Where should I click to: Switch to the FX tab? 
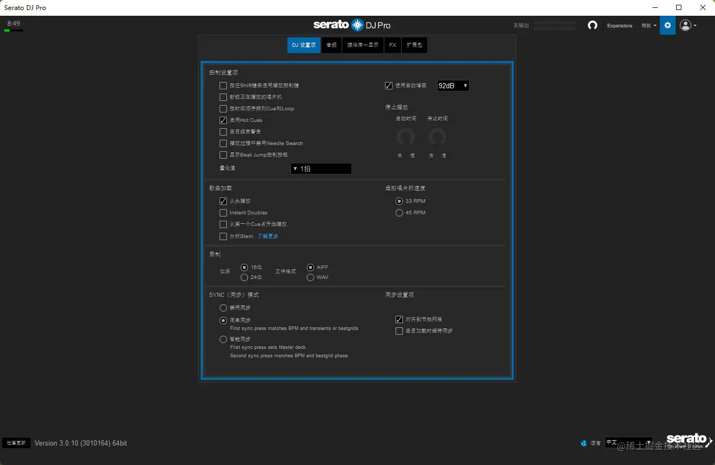coord(392,45)
